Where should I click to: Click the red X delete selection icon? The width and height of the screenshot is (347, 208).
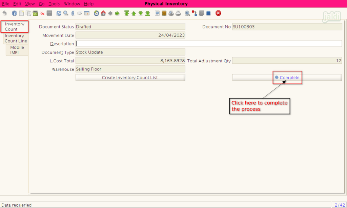[x=42, y=14]
